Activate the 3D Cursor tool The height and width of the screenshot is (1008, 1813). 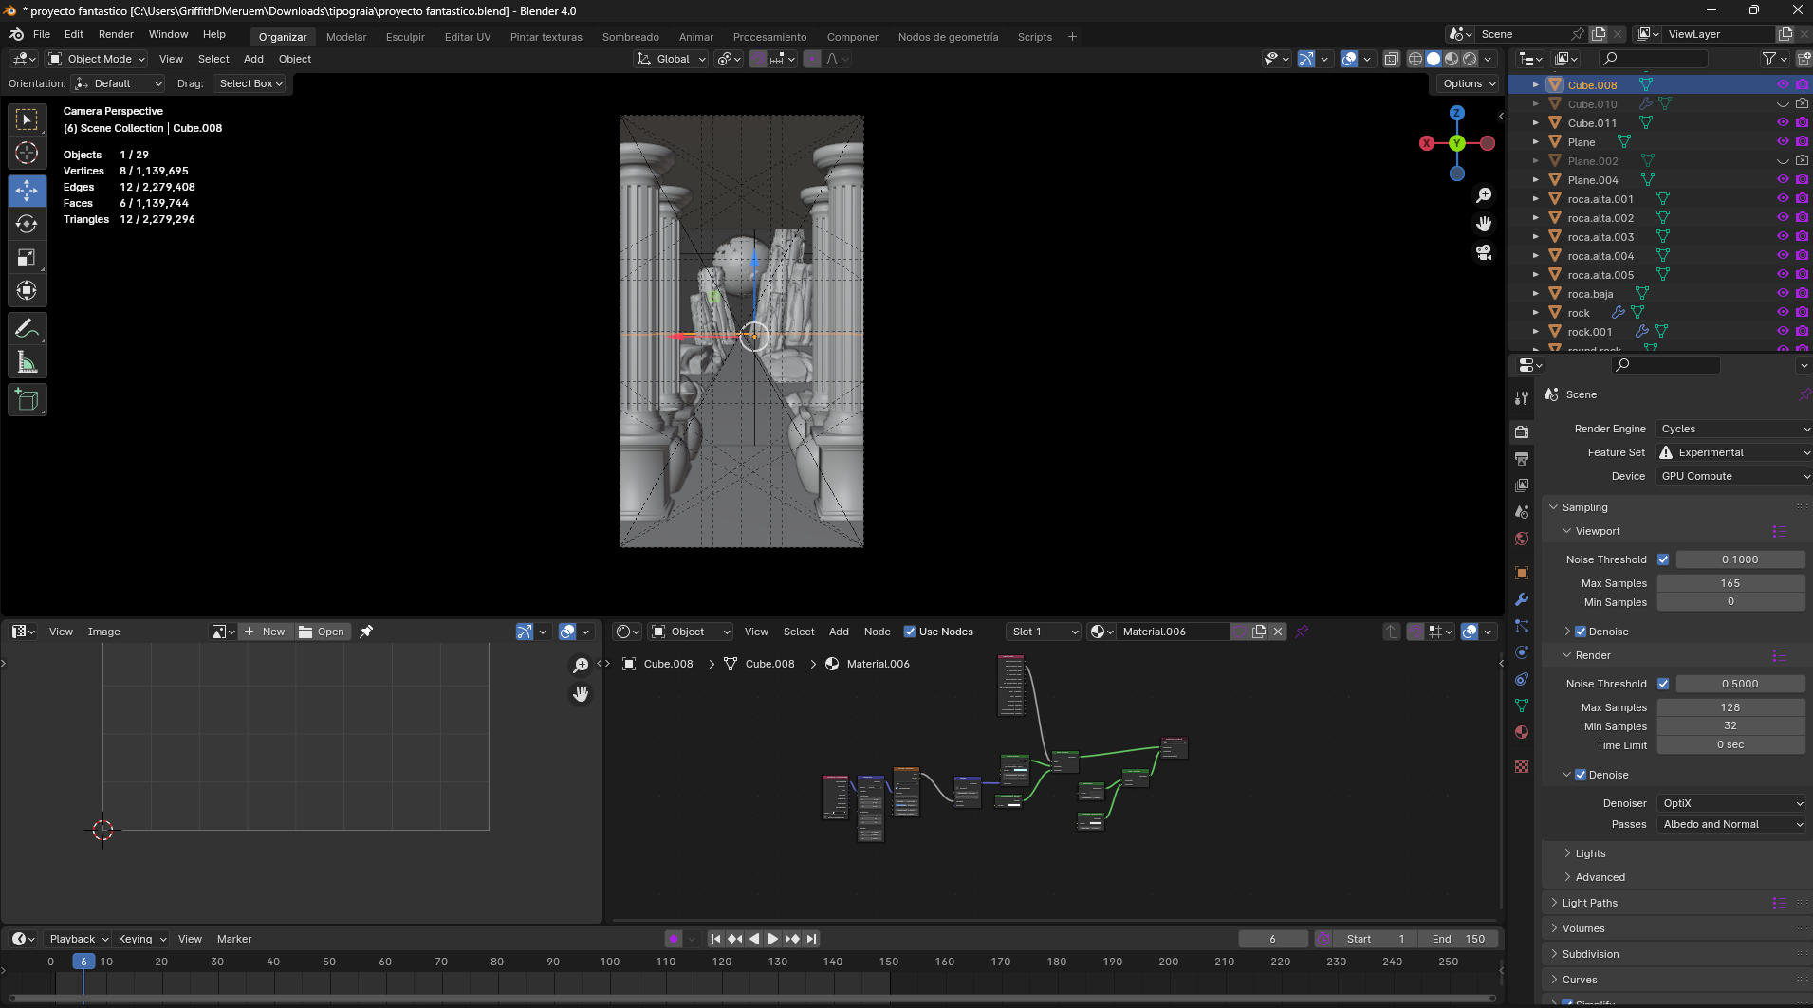[x=27, y=153]
